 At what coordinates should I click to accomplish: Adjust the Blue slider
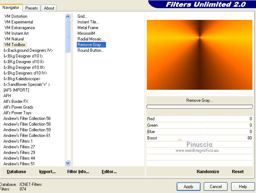click(x=199, y=131)
